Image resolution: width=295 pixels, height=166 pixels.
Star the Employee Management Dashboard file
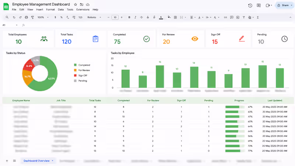tap(76, 4)
